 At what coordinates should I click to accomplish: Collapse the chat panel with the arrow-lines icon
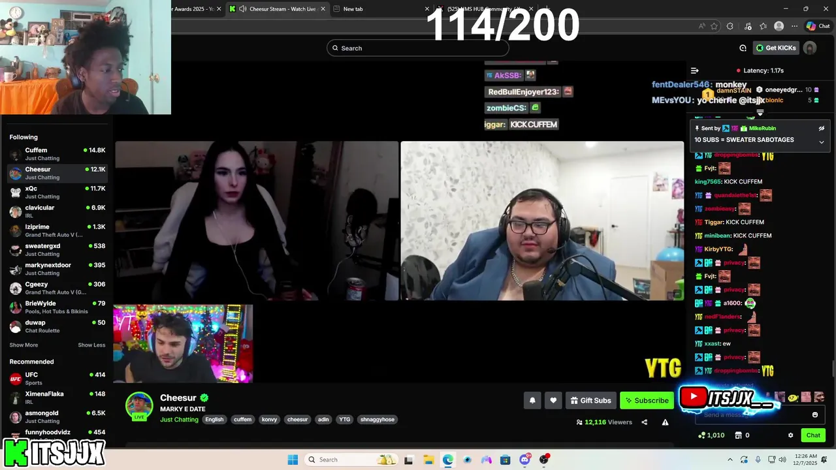tap(695, 70)
